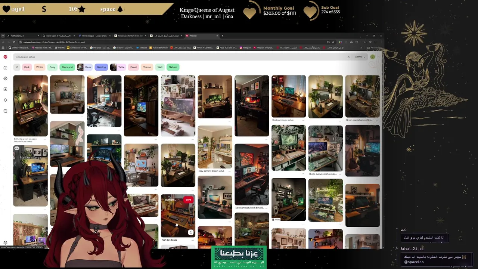Open the 'My Desk Setup' pin
The image size is (478, 269).
point(30,176)
